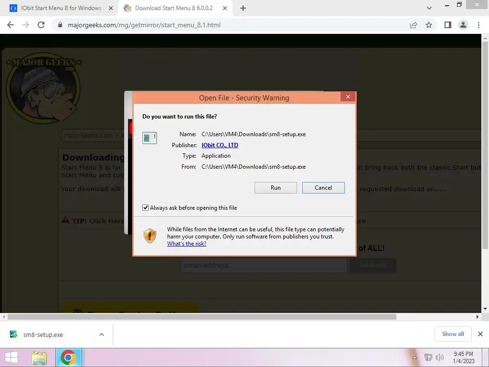
Task: Open the Windows Start button
Action: [11, 357]
